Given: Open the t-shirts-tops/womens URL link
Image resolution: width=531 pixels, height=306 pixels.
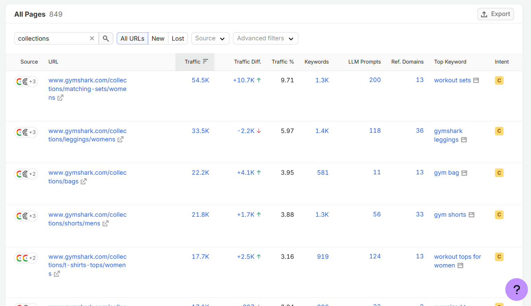Looking at the screenshot, I should point(87,265).
